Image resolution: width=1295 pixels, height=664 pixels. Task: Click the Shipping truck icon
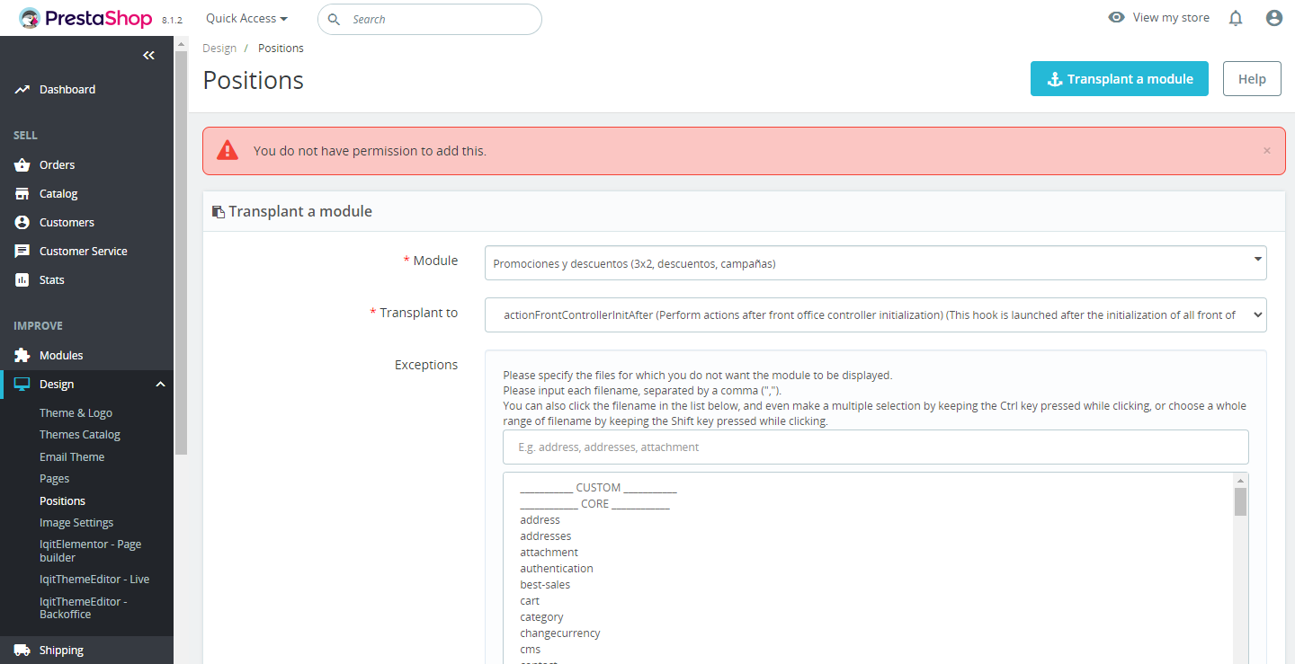pyautogui.click(x=22, y=651)
